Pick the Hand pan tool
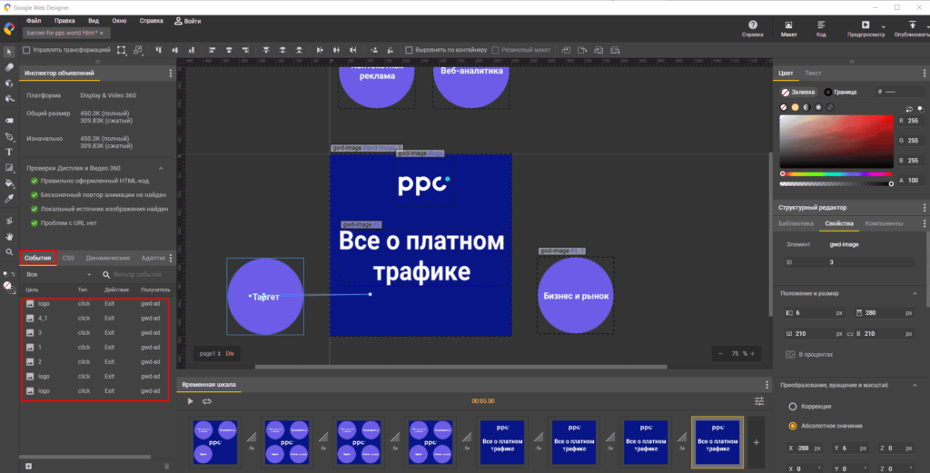The image size is (930, 473). tap(9, 237)
